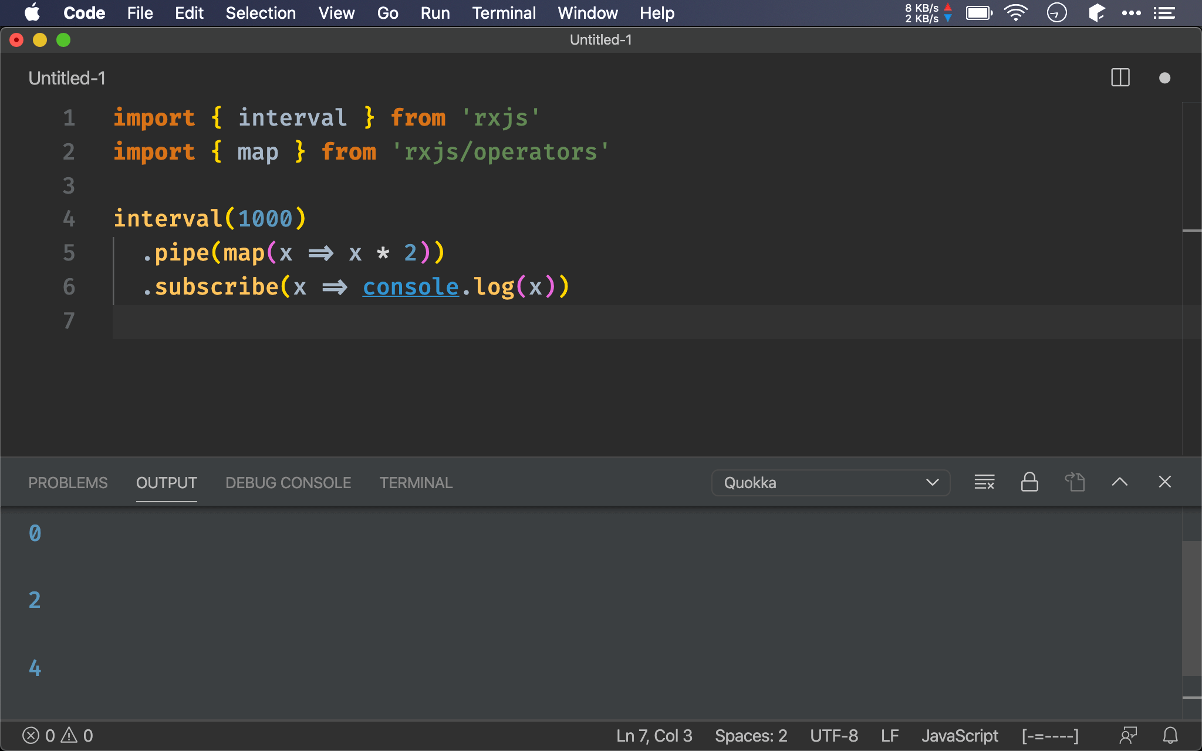The height and width of the screenshot is (751, 1202).
Task: Maximize the panel with the chevron up
Action: pyautogui.click(x=1119, y=482)
